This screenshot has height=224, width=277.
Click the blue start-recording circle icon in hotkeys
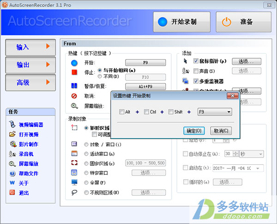pyautogui.click(x=74, y=63)
